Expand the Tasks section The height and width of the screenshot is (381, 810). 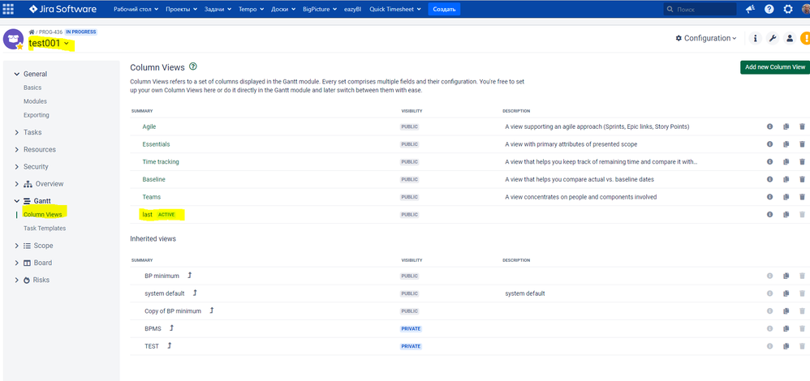[x=17, y=133]
